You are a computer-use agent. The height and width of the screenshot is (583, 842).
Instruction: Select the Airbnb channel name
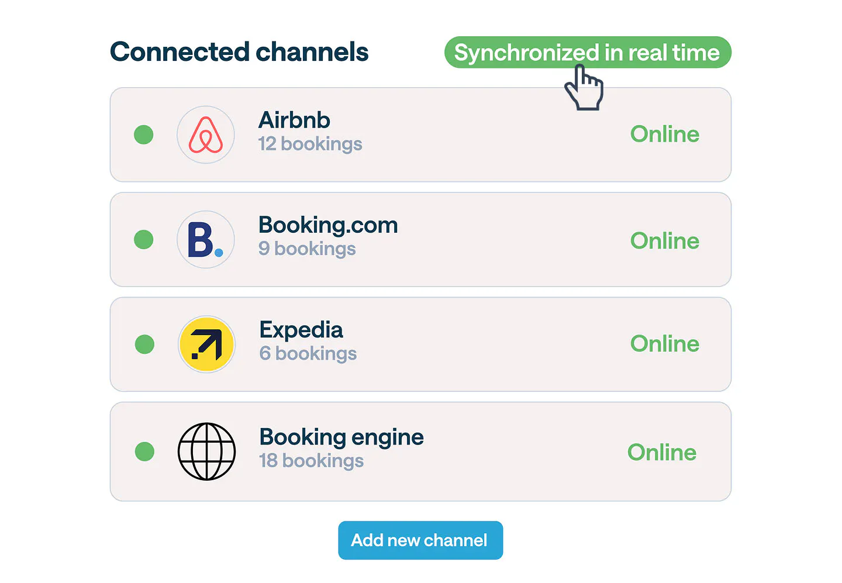(x=294, y=120)
